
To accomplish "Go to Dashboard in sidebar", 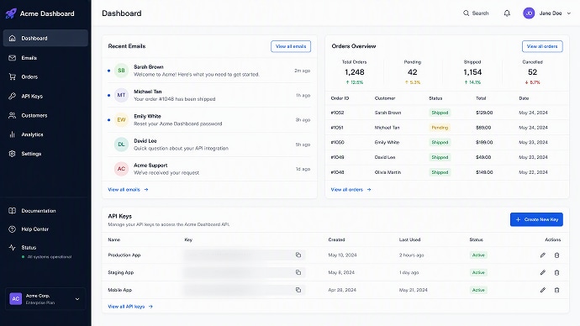I will point(45,38).
